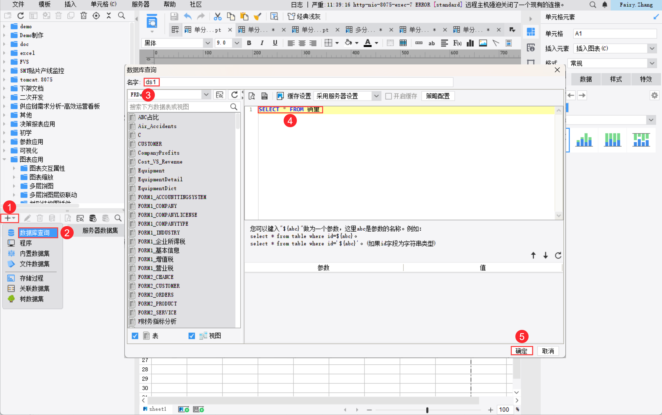This screenshot has height=415, width=662.
Task: Click the 策略配置 button
Action: 437,96
